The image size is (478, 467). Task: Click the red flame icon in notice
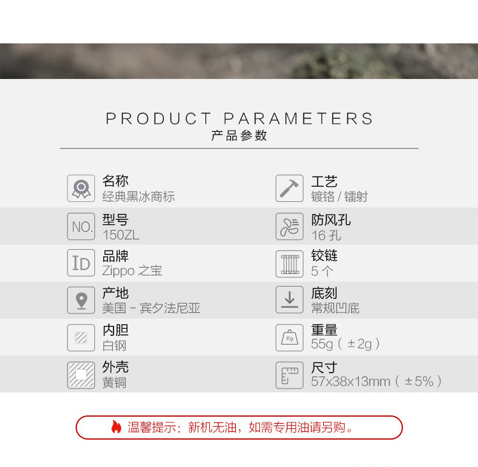pos(116,427)
